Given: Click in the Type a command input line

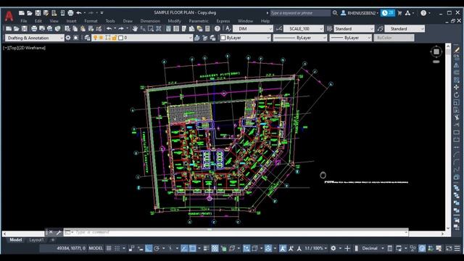Looking at the screenshot, I should tap(237, 232).
